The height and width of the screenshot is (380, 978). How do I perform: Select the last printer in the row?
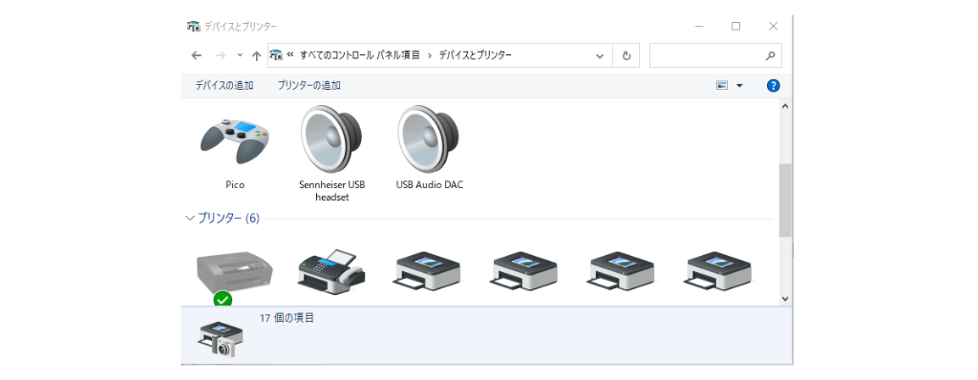[x=717, y=269]
